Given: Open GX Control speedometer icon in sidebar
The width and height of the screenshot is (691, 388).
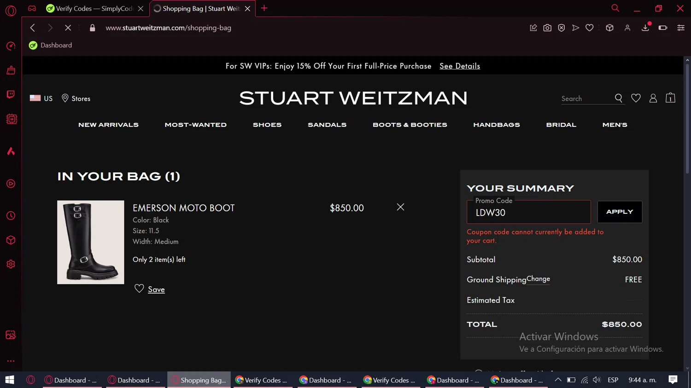Looking at the screenshot, I should (11, 46).
